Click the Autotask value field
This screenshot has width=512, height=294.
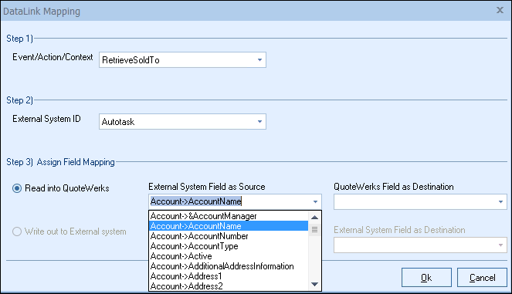click(x=182, y=122)
